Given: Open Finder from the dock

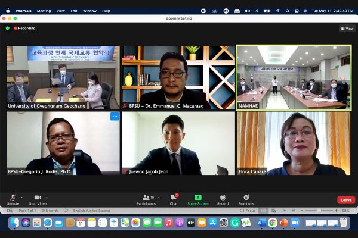Looking at the screenshot, I should tap(16, 223).
